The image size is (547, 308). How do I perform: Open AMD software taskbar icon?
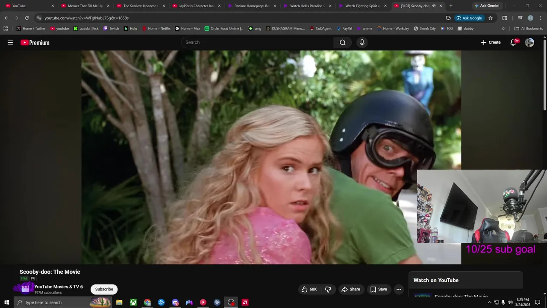[245, 302]
